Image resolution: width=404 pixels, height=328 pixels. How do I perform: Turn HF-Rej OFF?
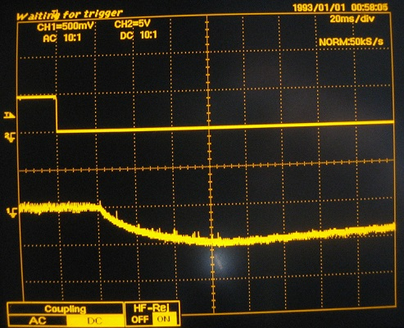click(x=139, y=319)
